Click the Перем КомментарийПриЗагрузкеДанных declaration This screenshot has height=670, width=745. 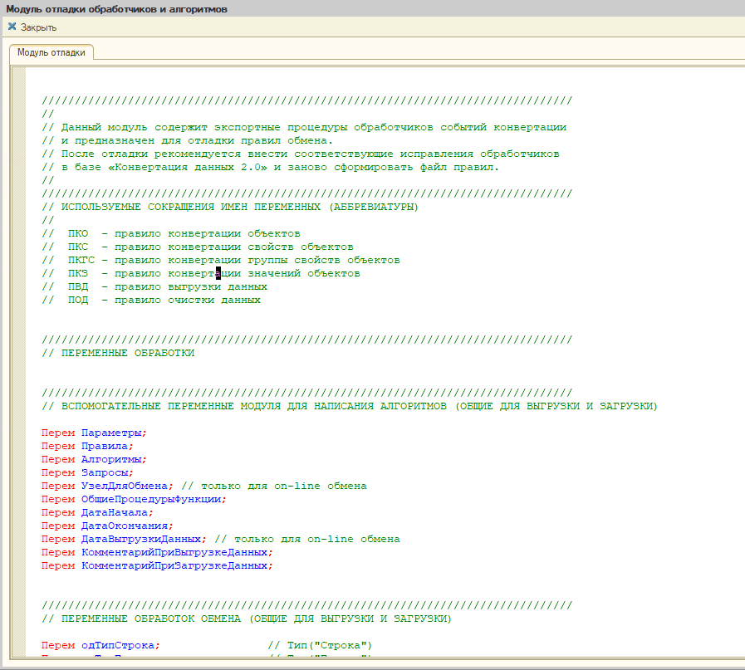point(157,566)
